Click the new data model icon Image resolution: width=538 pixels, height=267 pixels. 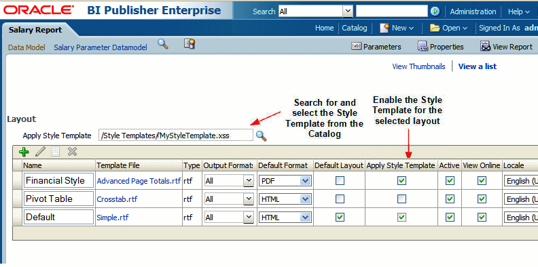(x=189, y=44)
